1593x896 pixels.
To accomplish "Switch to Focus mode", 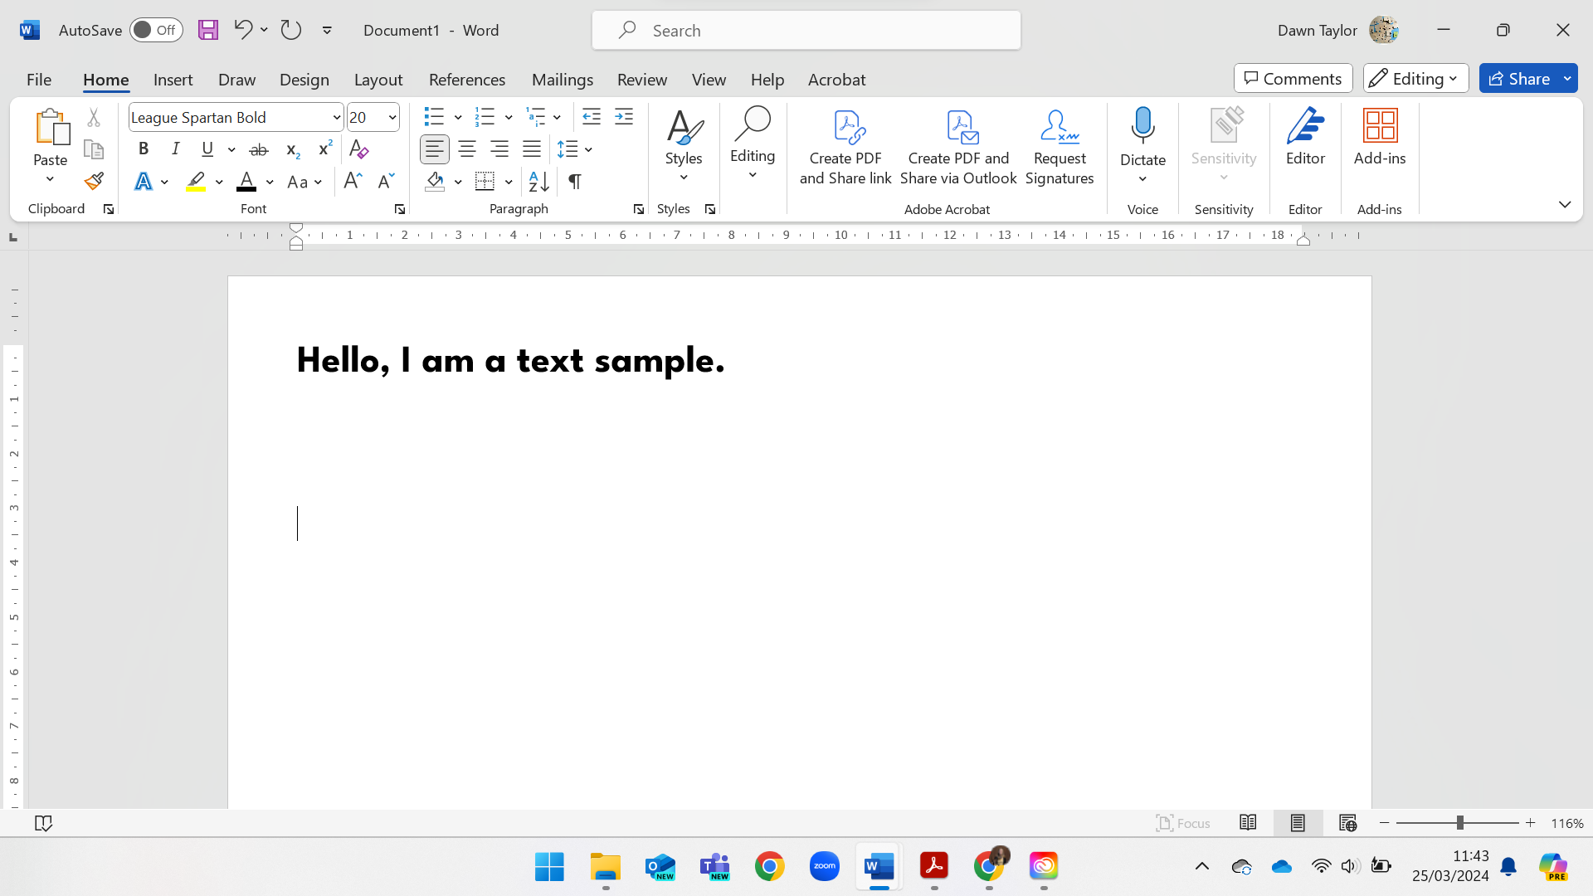I will (1183, 822).
